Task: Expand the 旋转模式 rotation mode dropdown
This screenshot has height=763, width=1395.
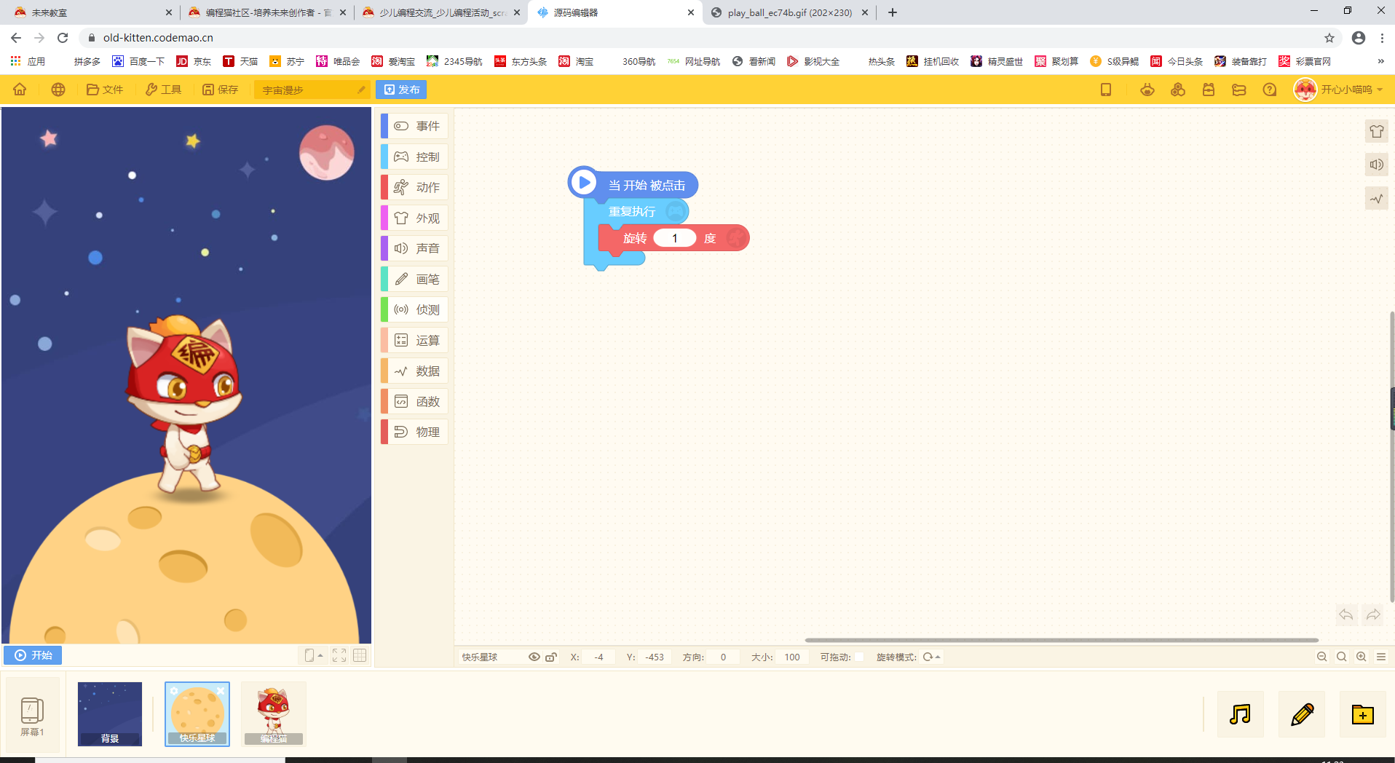Action: (931, 657)
